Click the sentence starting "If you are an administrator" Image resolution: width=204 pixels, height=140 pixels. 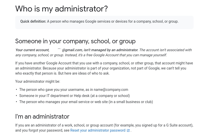pos(104,128)
